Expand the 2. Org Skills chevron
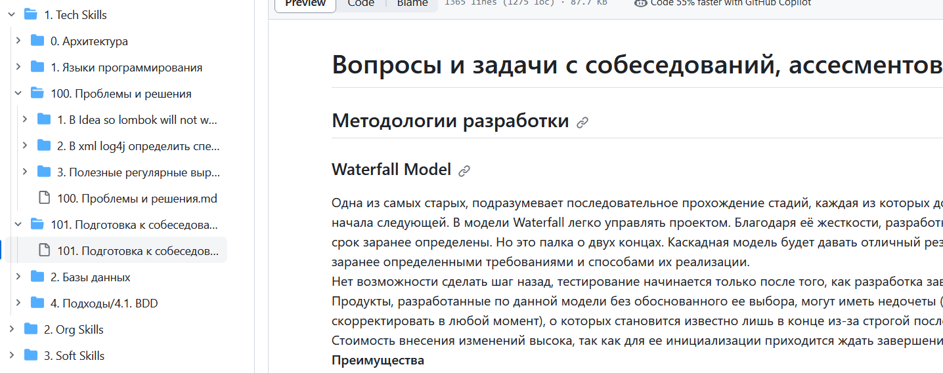Viewport: 943px width, 373px height. [x=11, y=329]
